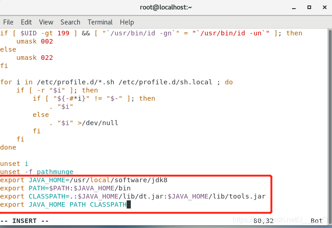Image resolution: width=332 pixels, height=228 pixels.
Task: Minimize the root@localhost terminal window
Action: [x=294, y=8]
